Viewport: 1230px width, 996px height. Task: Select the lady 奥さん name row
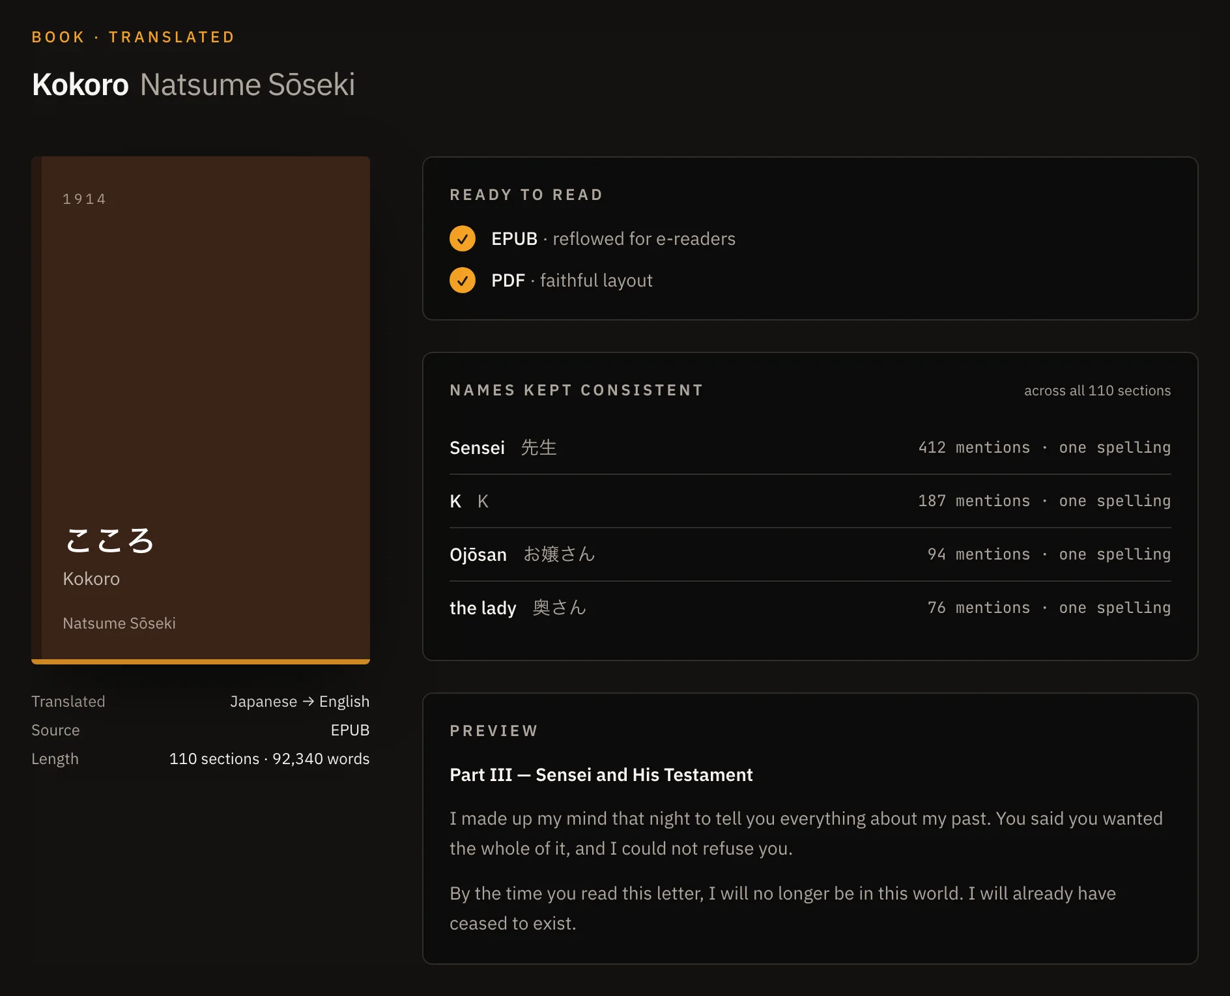[x=810, y=608]
